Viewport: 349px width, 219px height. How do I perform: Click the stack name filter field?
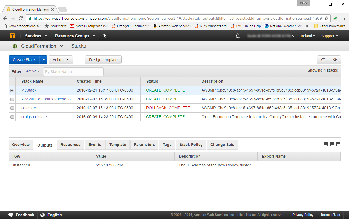[x=73, y=71]
